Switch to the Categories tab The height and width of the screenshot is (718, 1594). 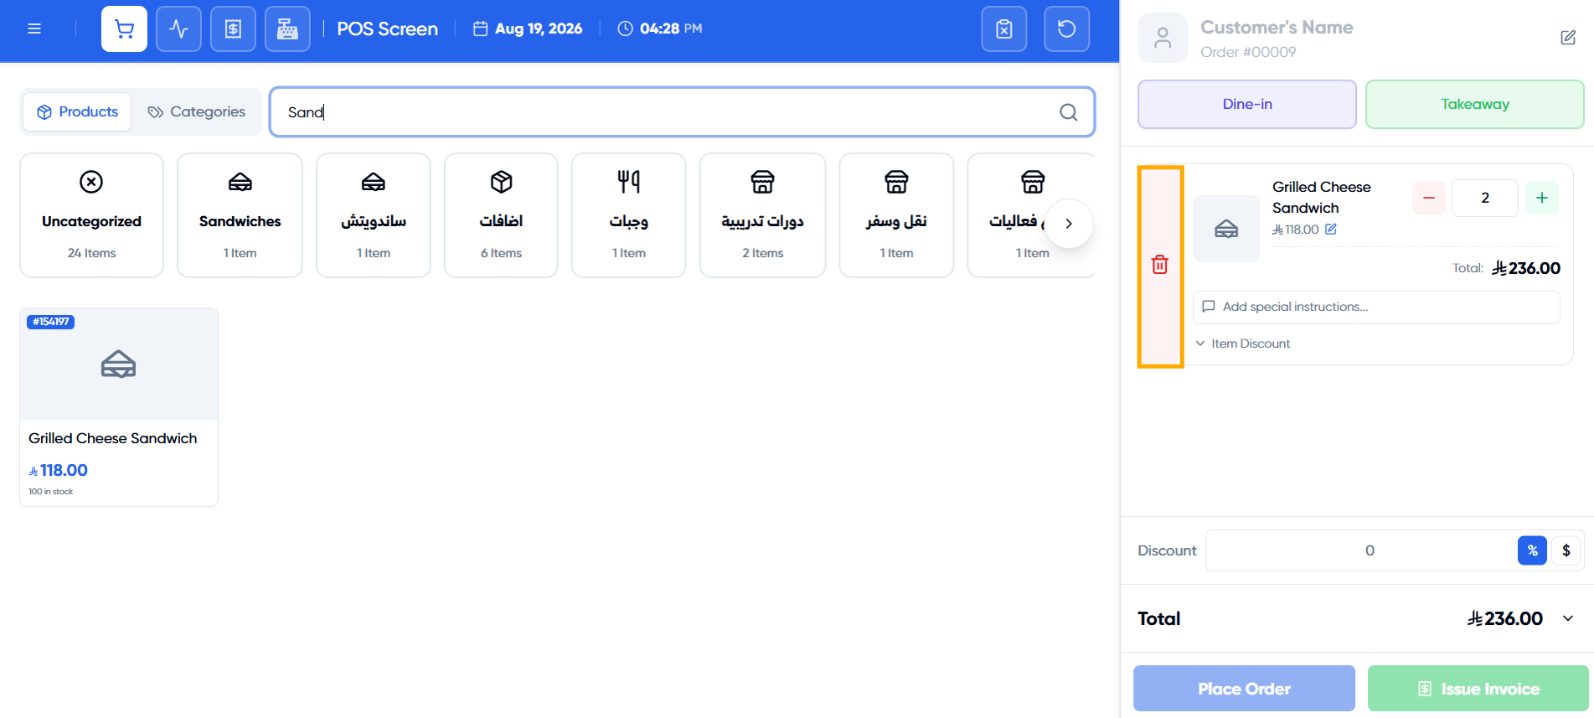coord(197,111)
